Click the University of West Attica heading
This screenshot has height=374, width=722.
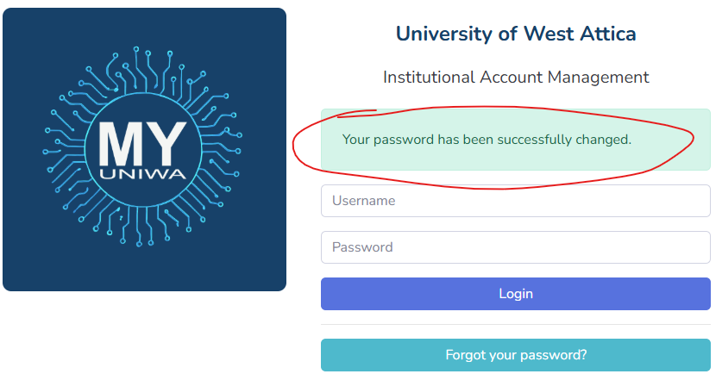pos(515,34)
